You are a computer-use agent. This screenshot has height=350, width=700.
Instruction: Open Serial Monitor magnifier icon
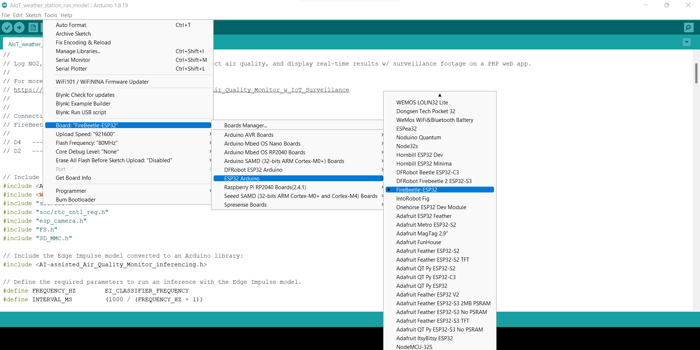689,27
